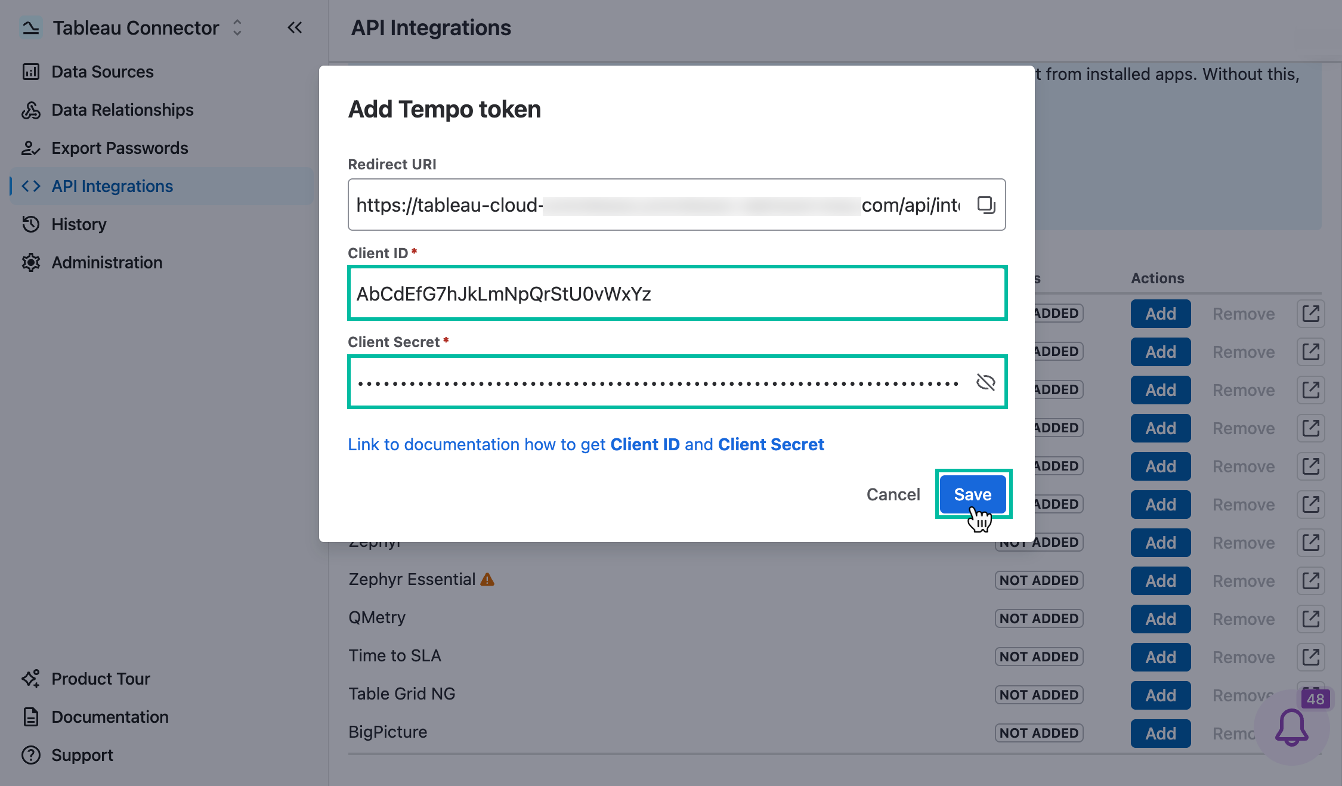
Task: Click Remove for QMetry
Action: [1244, 619]
